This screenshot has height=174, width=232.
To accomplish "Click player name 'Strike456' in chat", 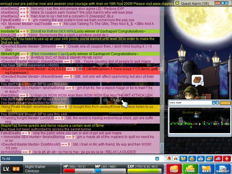I will point(48,46).
